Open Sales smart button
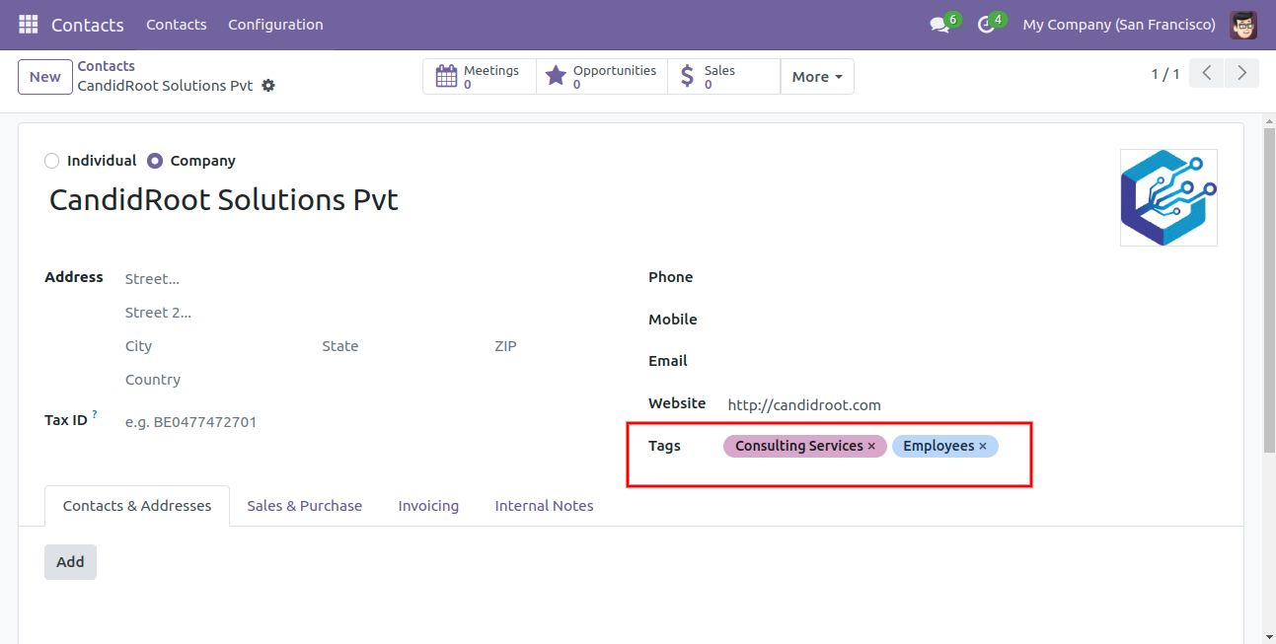The image size is (1276, 644). 723,77
